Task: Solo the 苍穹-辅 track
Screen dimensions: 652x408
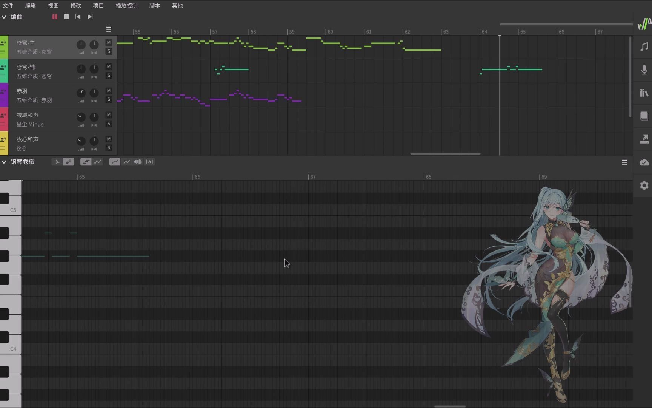Action: (x=109, y=76)
